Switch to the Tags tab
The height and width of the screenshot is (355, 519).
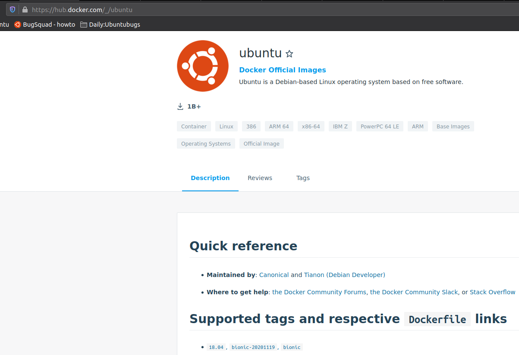click(303, 178)
